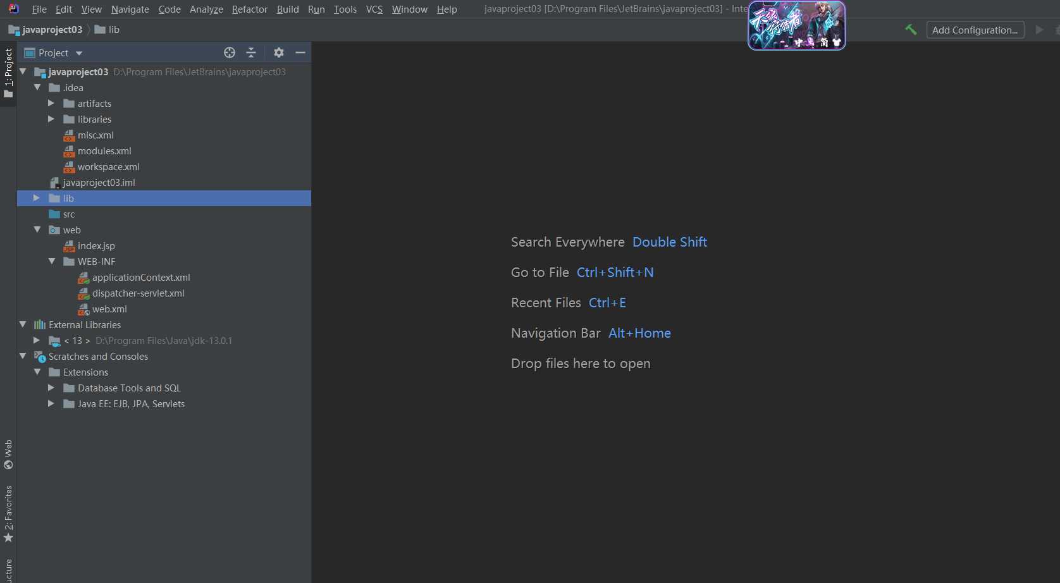This screenshot has height=583, width=1060.
Task: Expand Database Tools and SQL folder
Action: tap(51, 388)
